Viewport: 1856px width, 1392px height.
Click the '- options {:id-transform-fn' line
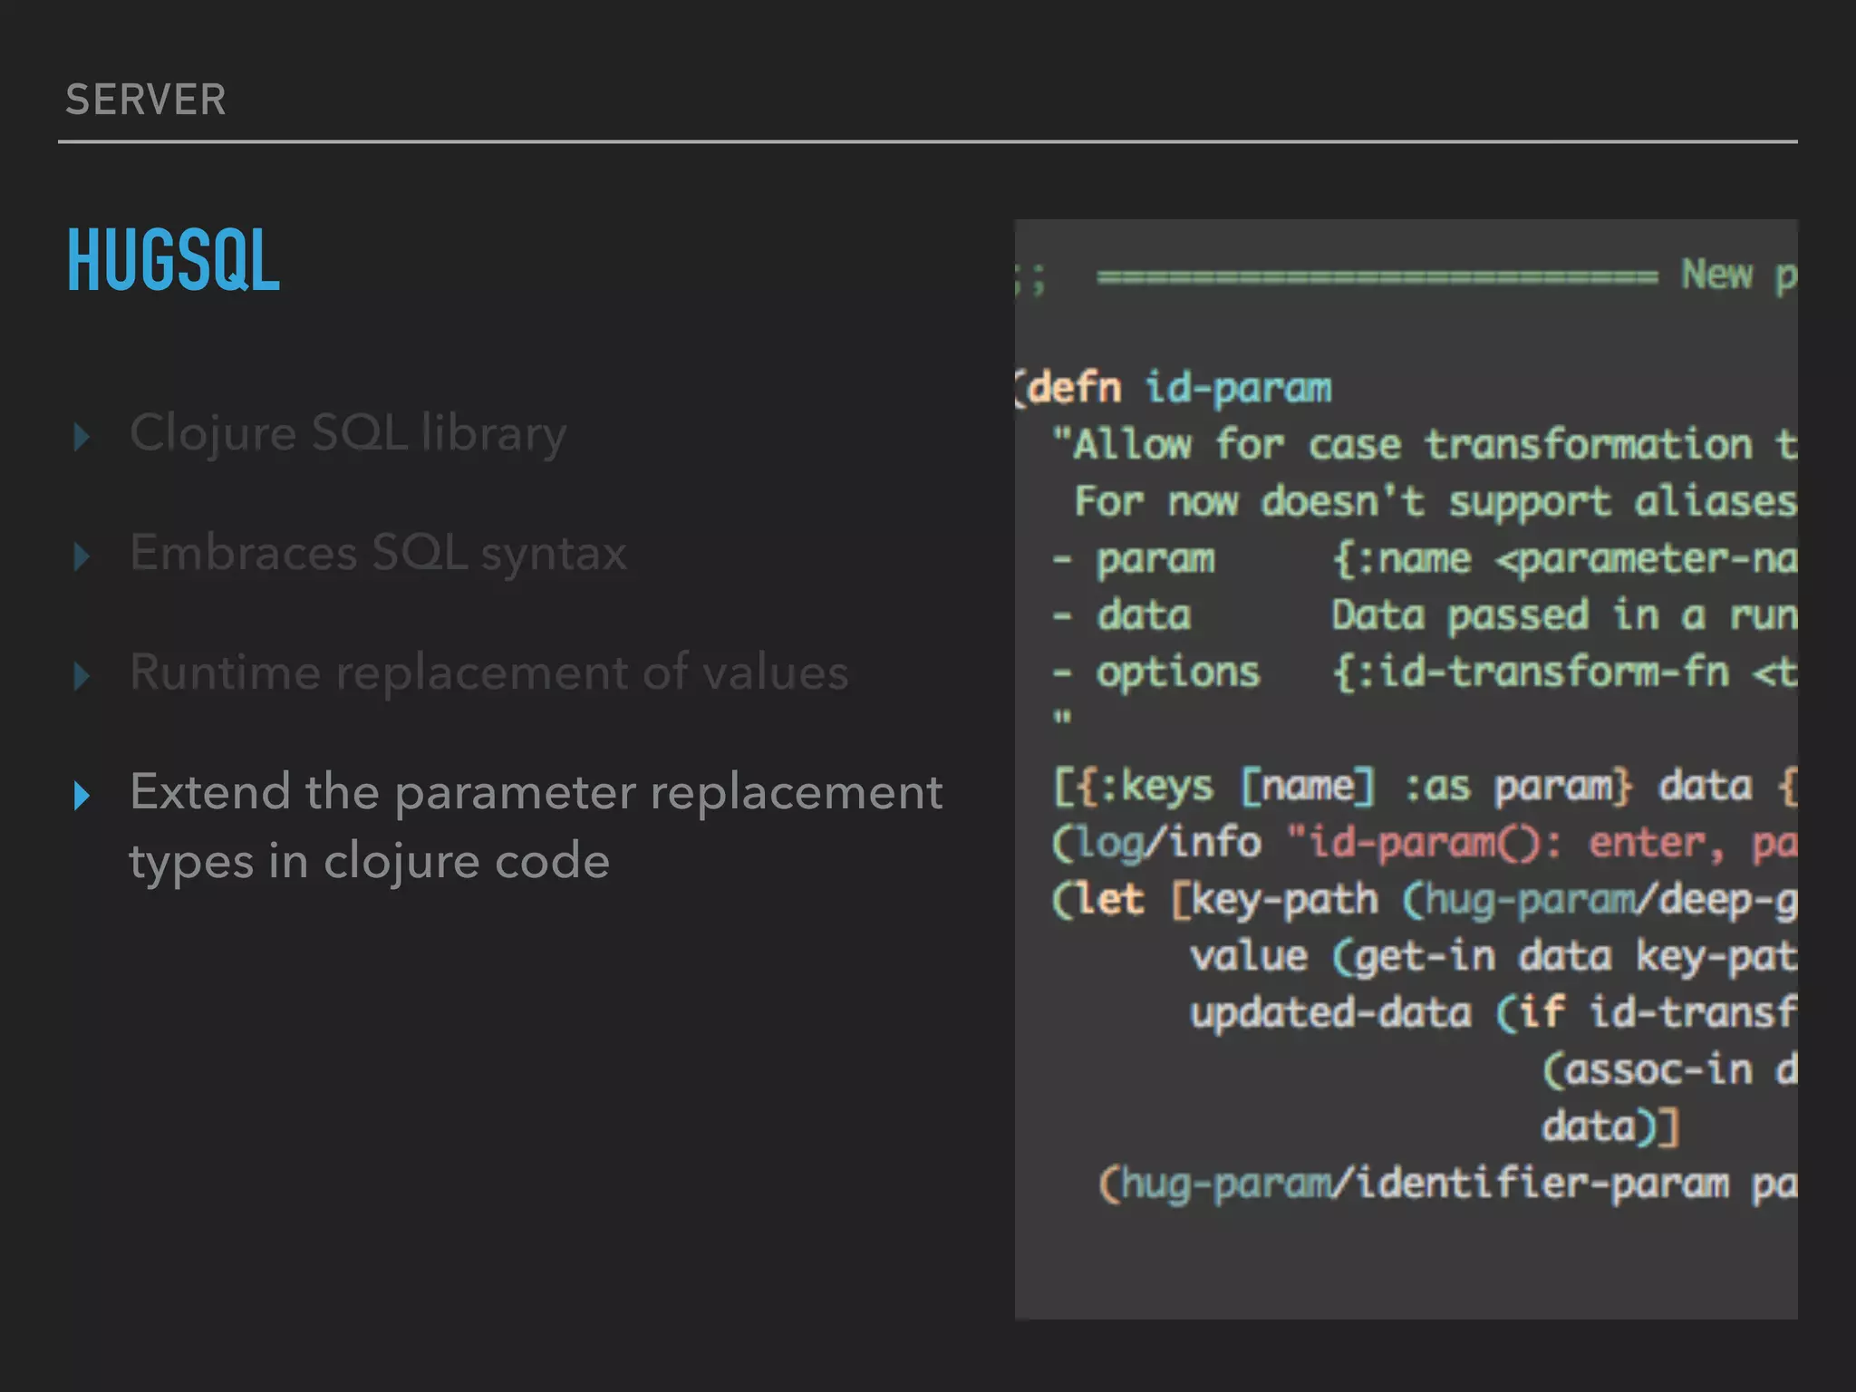click(x=1424, y=672)
